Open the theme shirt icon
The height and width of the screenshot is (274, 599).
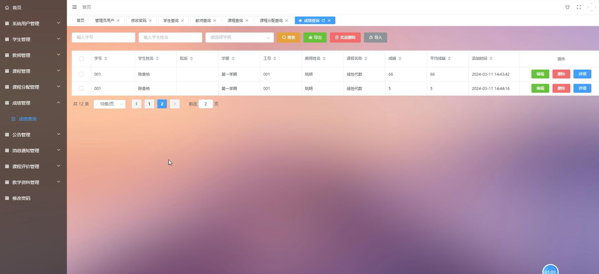(567, 7)
